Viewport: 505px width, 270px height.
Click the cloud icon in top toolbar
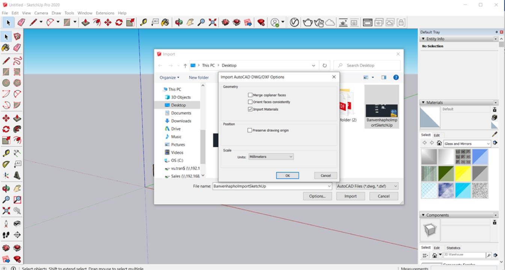330,23
